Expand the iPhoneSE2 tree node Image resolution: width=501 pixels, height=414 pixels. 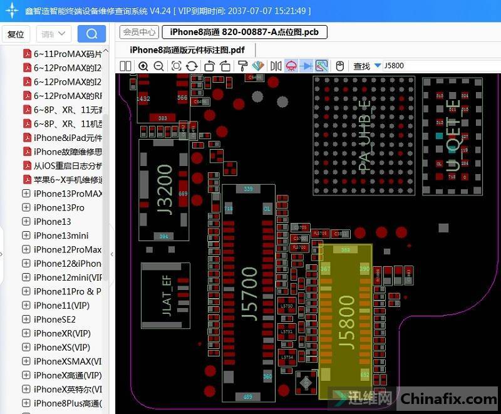(26, 319)
